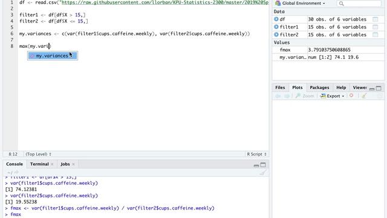Image resolution: width=387 pixels, height=218 pixels.
Task: Click line number 6 in the gutter
Action: 11,34
